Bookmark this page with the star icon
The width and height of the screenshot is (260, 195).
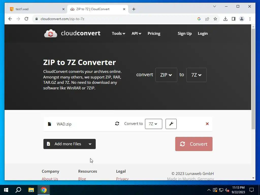click(x=215, y=19)
